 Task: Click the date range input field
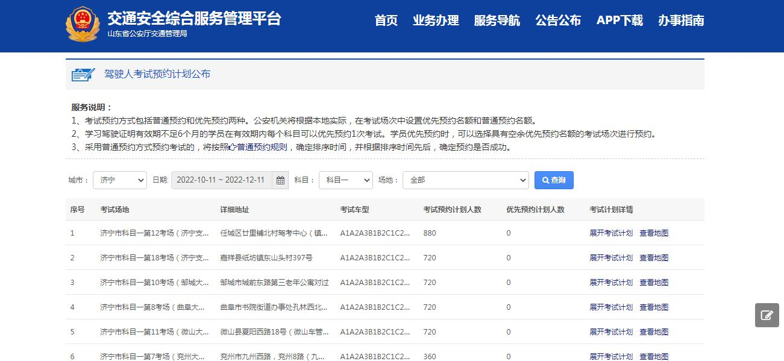click(220, 180)
